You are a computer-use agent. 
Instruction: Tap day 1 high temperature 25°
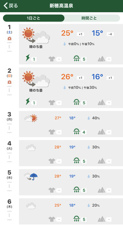tap(67, 33)
